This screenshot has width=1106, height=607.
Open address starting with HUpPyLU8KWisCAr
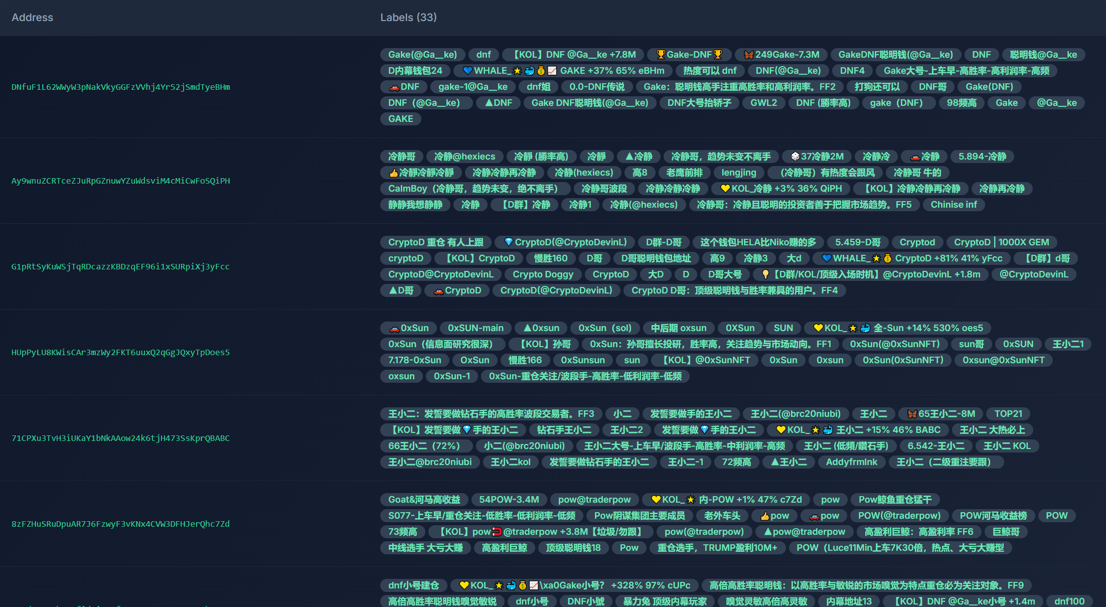click(x=120, y=353)
